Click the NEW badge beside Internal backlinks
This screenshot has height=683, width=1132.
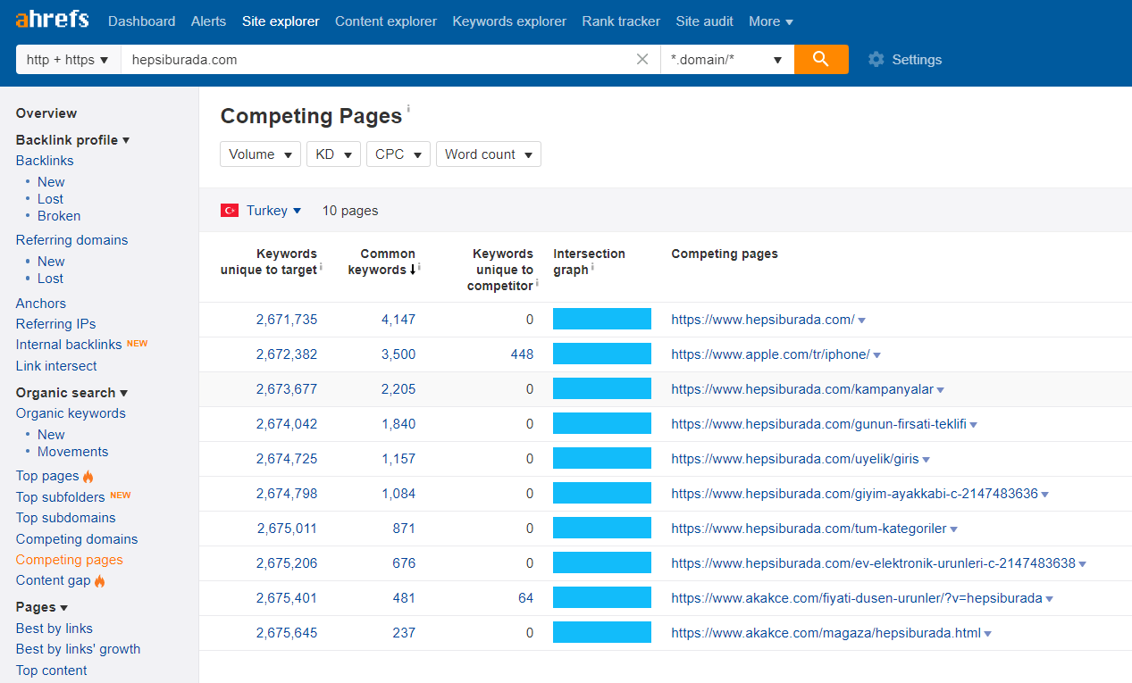tap(137, 344)
